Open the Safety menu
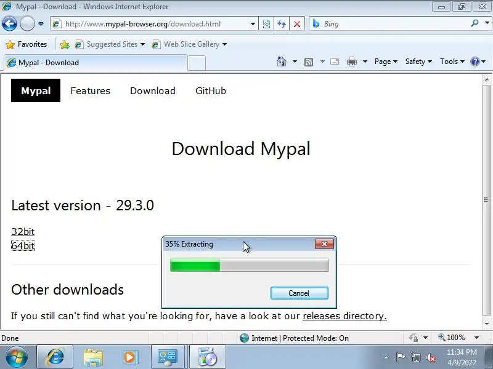 [x=418, y=61]
